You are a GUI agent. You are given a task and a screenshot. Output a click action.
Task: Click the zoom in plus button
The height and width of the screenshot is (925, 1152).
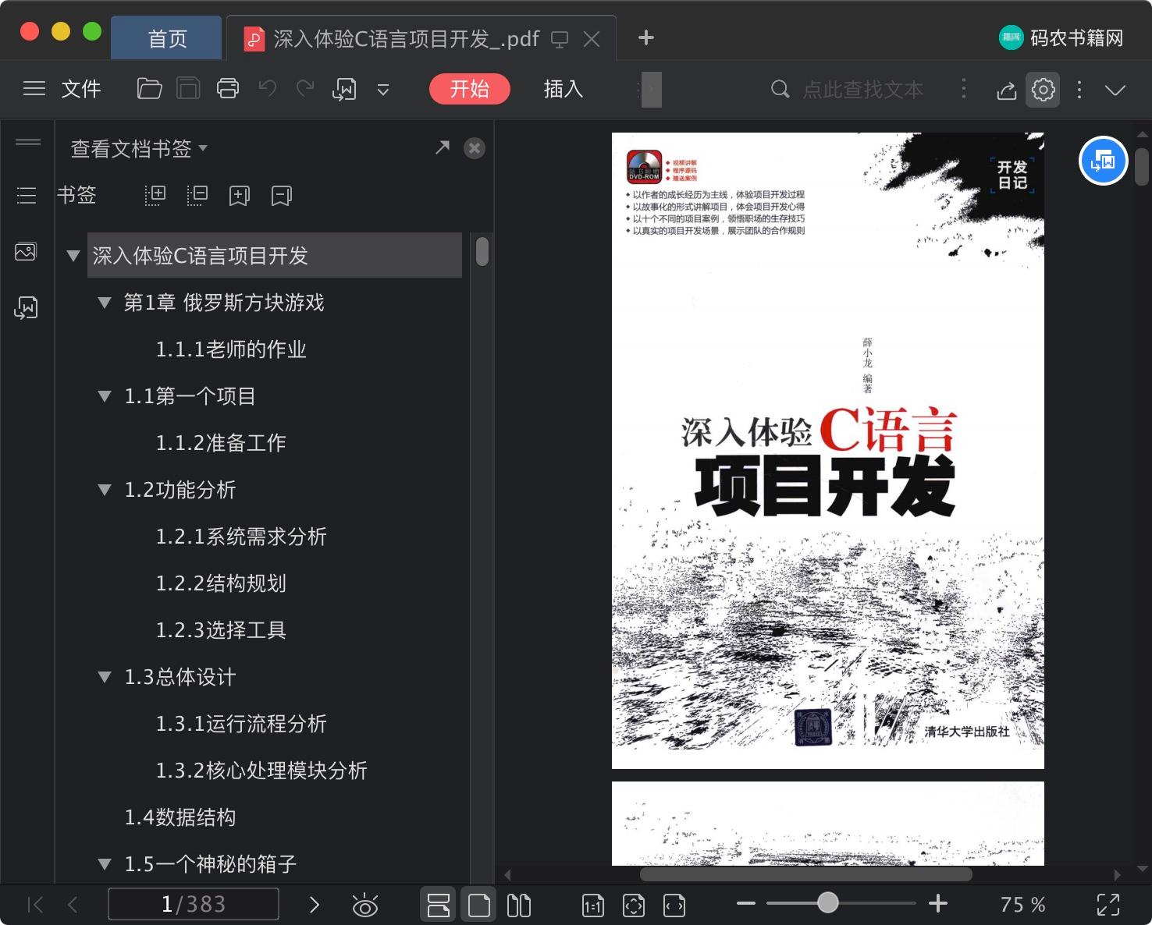click(x=938, y=904)
